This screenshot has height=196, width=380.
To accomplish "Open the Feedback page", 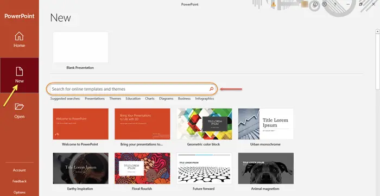I will point(20,181).
